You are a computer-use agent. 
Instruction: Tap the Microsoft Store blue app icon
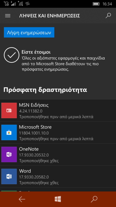point(9,133)
